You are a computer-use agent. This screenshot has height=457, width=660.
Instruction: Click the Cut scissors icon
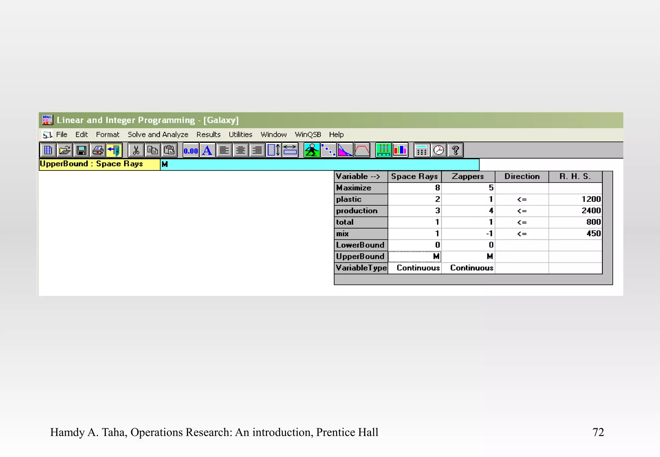click(x=136, y=150)
